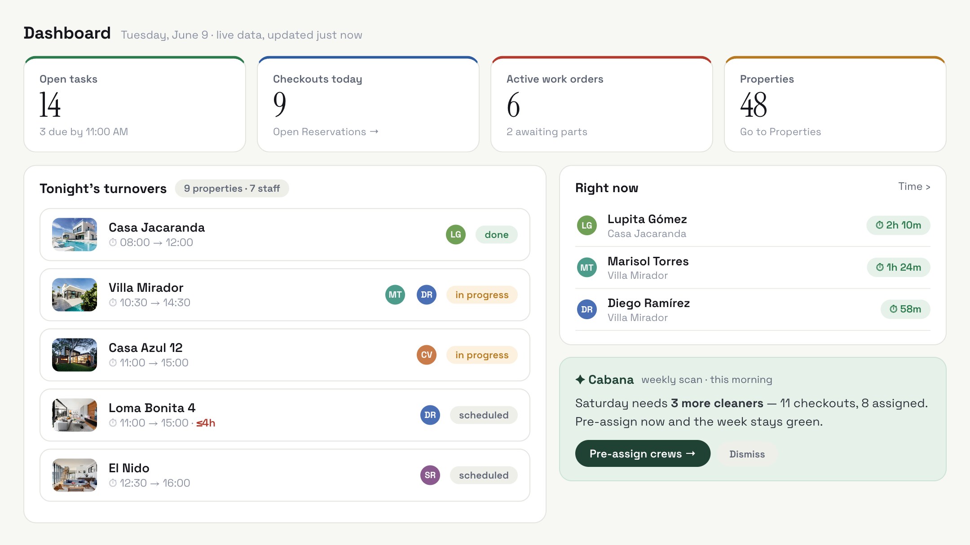Click in progress badge for Villa Mirador
The width and height of the screenshot is (970, 545).
coord(482,294)
